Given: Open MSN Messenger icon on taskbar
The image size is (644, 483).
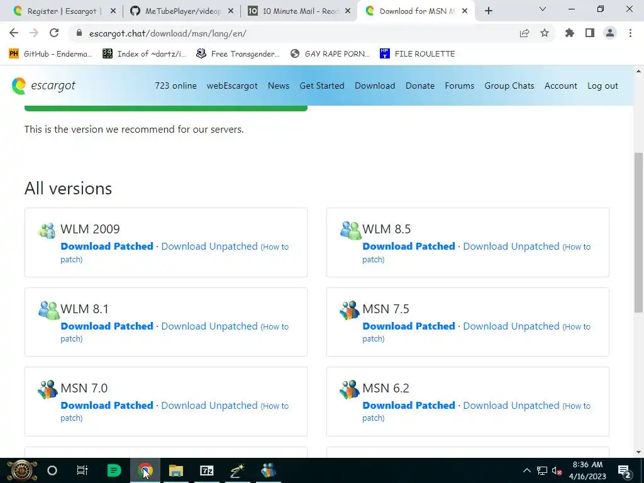Looking at the screenshot, I should [x=268, y=470].
